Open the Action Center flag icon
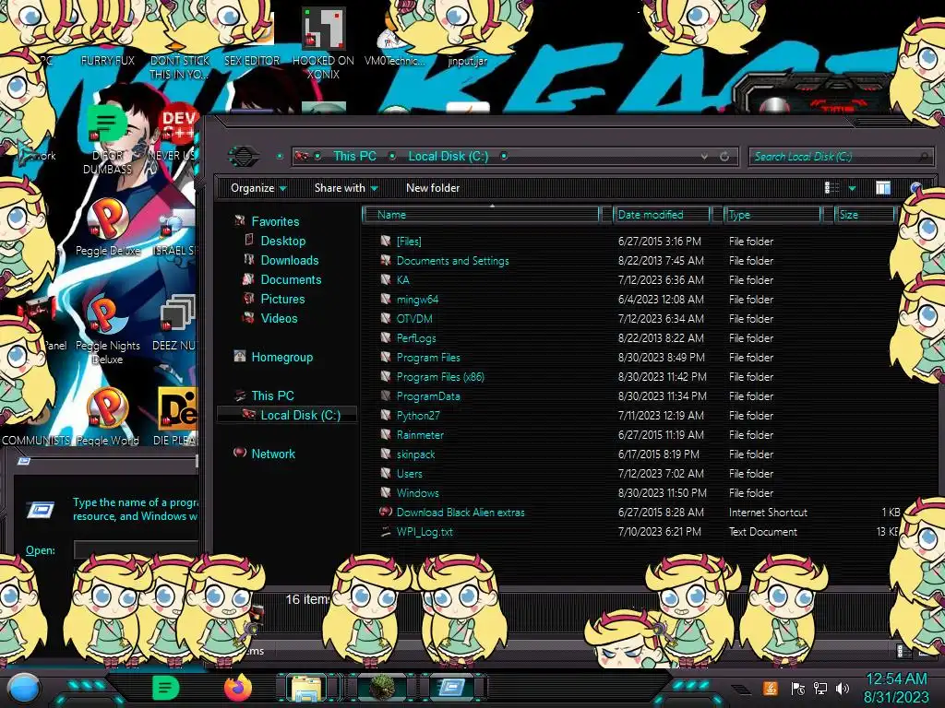Viewport: 945px width, 708px height. coord(797,688)
